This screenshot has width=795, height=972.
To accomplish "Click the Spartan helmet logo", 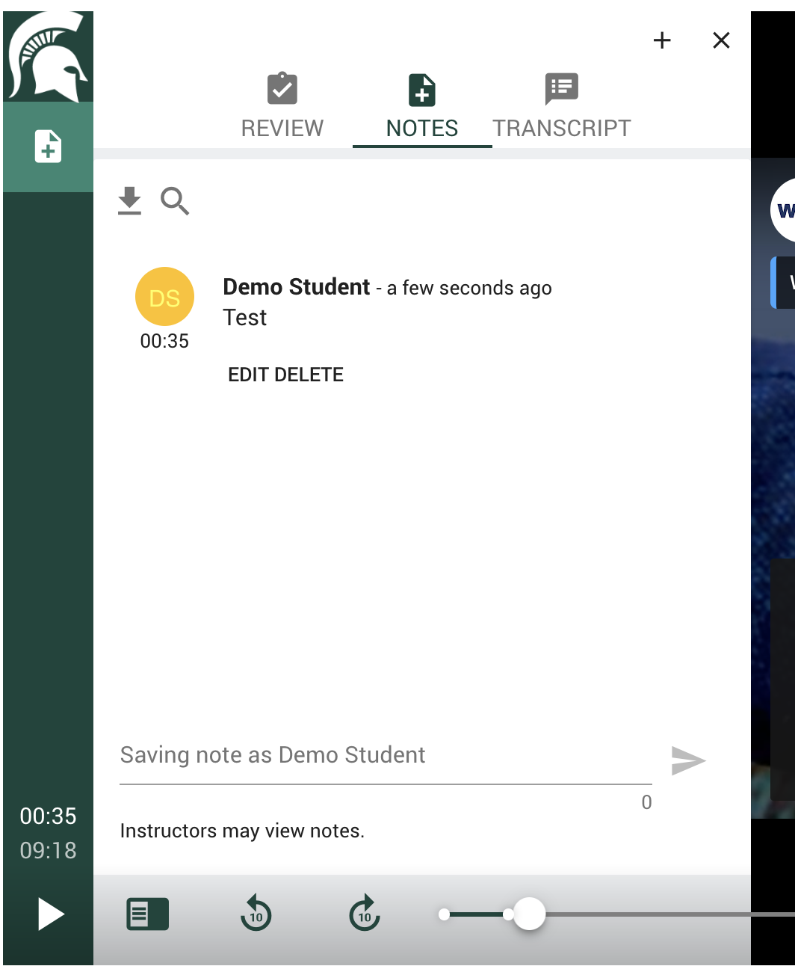I will coord(48,57).
